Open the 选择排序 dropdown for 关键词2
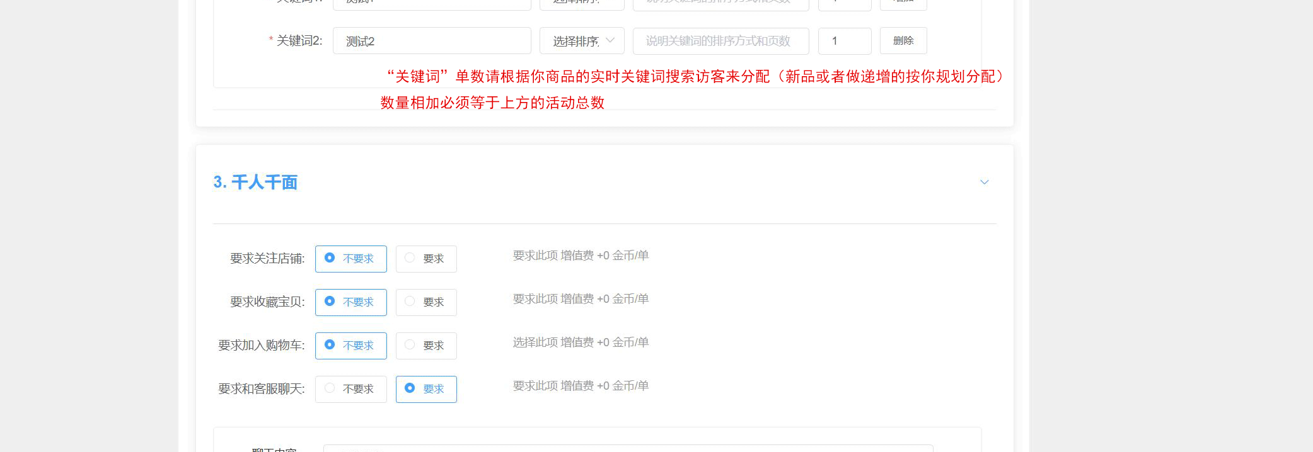Screen dimensions: 1313x452 coord(582,41)
